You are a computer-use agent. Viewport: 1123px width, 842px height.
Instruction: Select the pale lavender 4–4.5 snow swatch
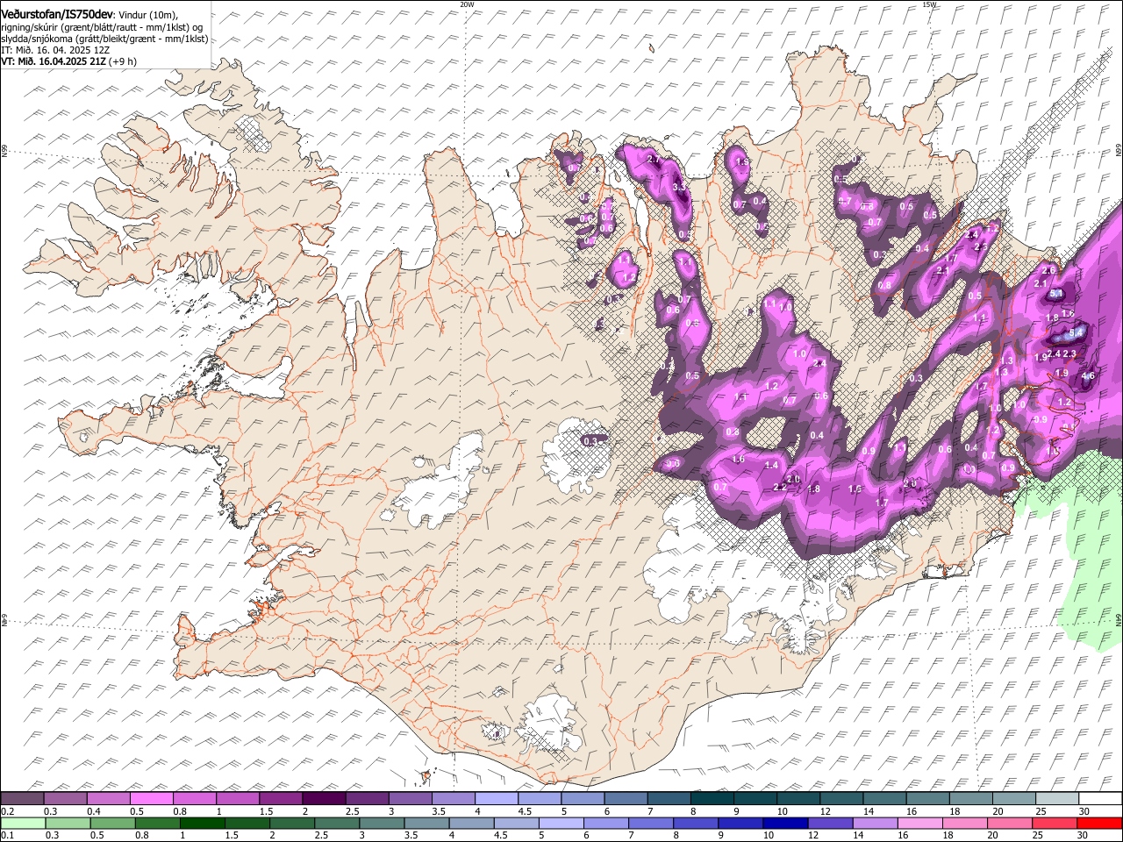click(496, 799)
